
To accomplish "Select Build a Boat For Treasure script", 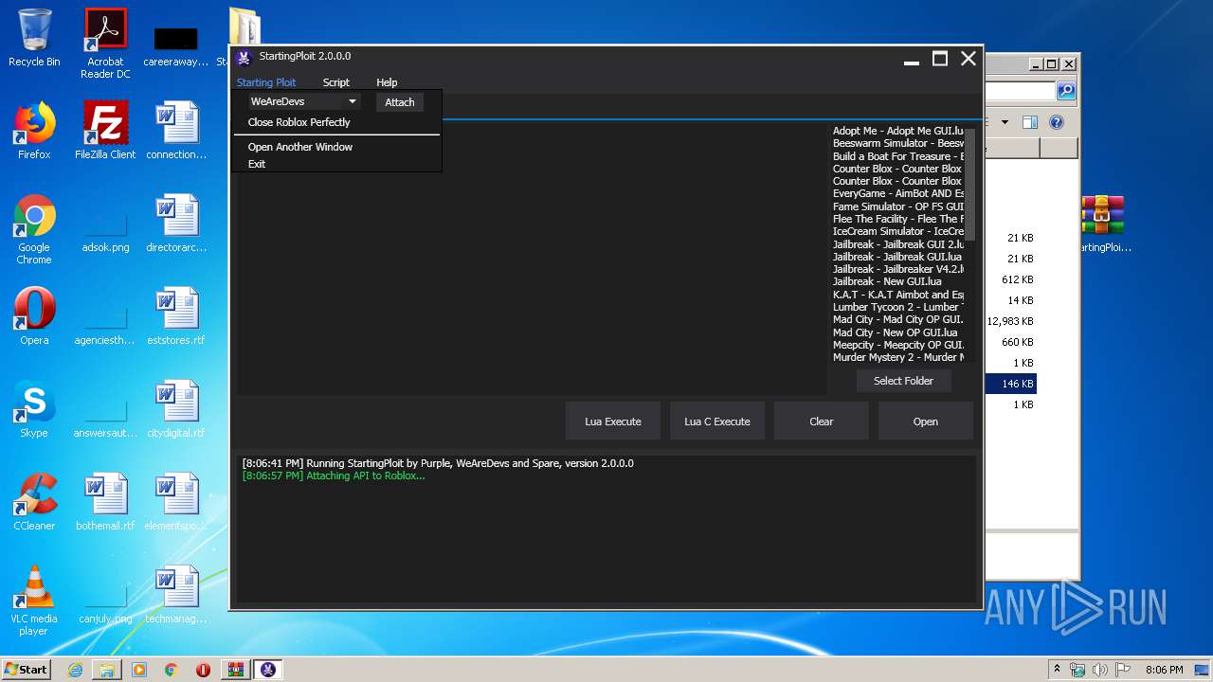I will [897, 156].
